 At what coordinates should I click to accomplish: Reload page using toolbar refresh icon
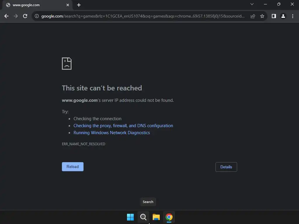[25, 16]
